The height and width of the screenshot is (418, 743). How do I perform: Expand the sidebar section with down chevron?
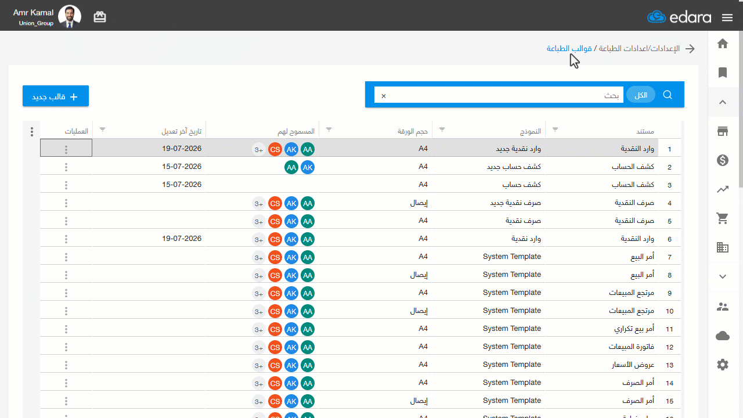click(x=723, y=276)
